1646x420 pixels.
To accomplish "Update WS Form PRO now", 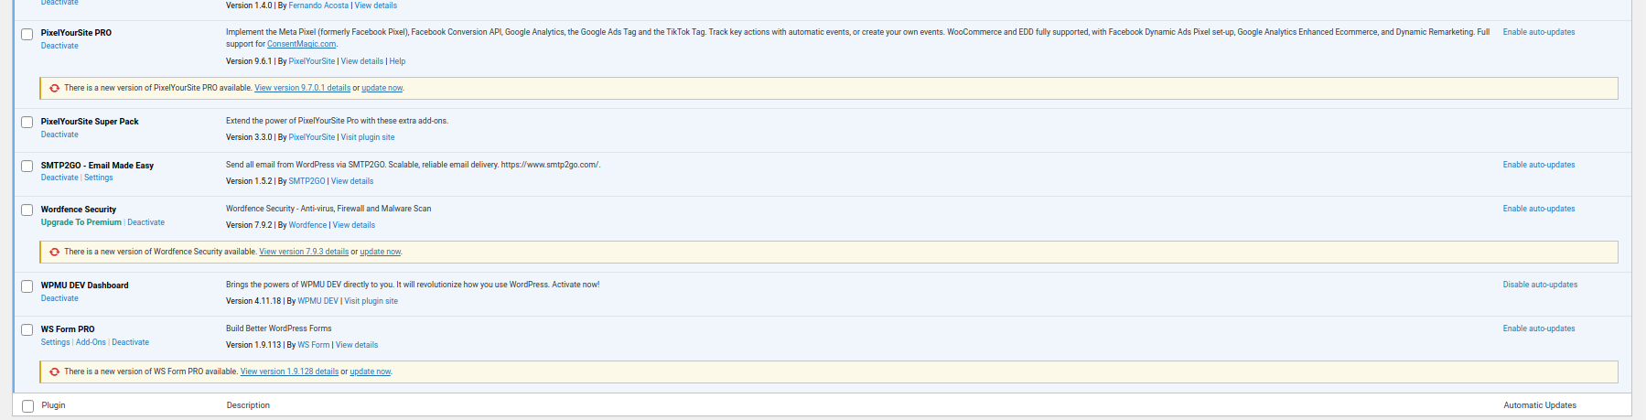I will (371, 372).
